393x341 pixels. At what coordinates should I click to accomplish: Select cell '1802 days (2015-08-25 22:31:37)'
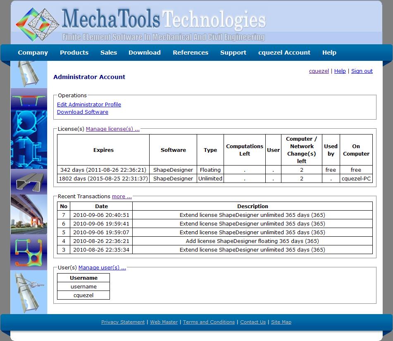103,178
